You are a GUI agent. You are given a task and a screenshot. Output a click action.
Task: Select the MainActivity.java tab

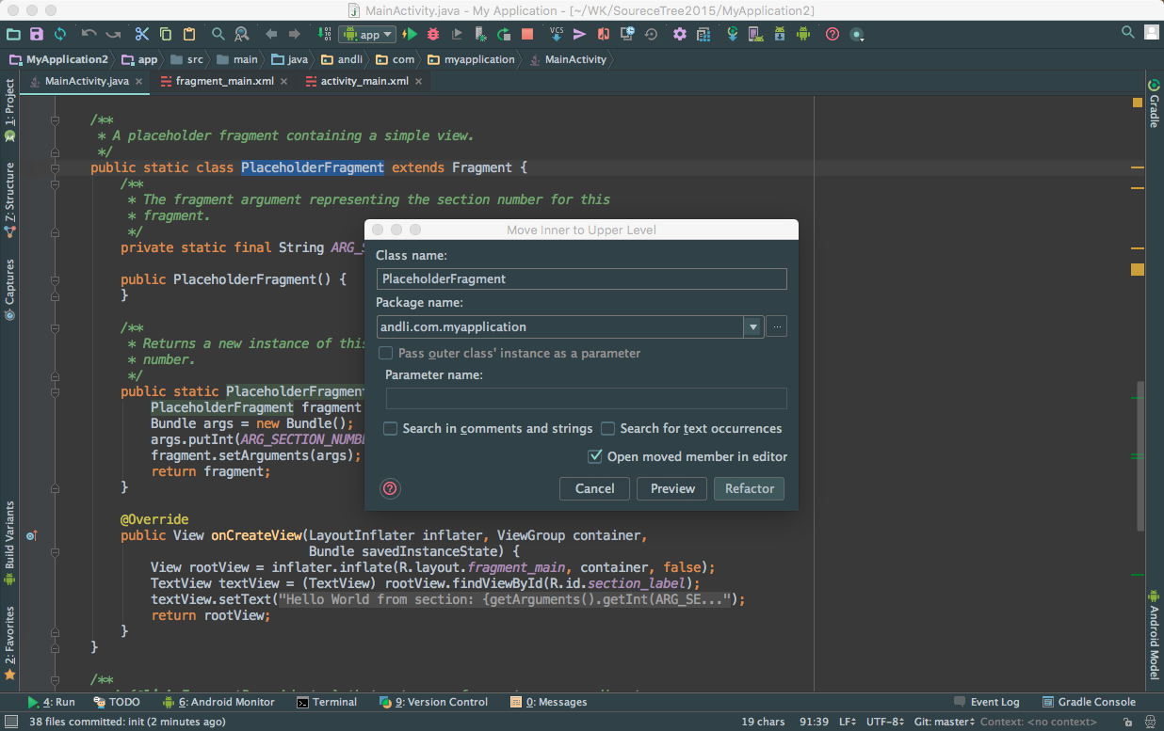pyautogui.click(x=87, y=81)
